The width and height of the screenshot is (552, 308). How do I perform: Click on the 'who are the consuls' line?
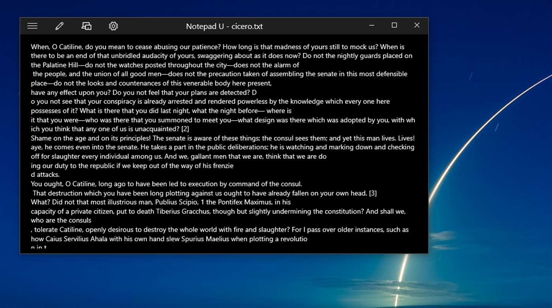pos(61,220)
